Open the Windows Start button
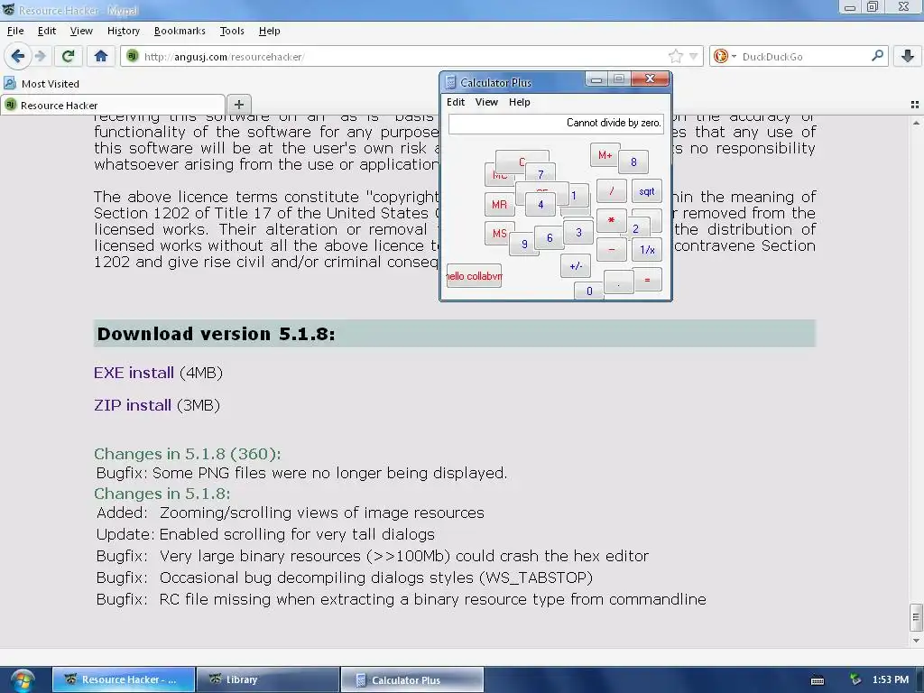Screen dimensions: 924x693 pyautogui.click(x=22, y=679)
